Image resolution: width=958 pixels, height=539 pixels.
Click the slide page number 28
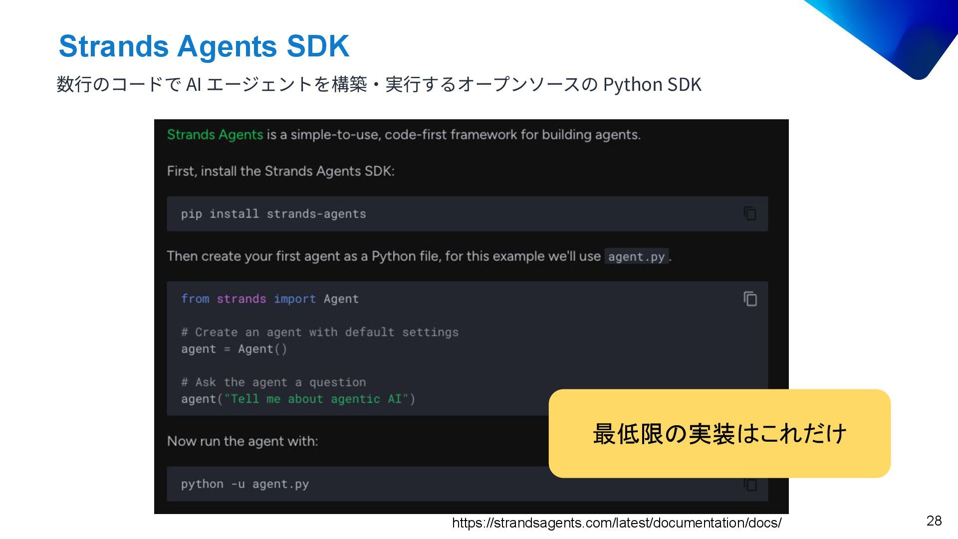tap(934, 521)
